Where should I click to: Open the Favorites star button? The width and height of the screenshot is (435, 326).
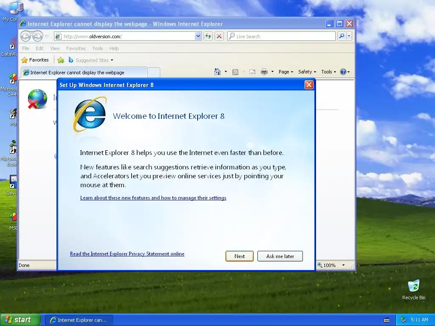tap(35, 60)
